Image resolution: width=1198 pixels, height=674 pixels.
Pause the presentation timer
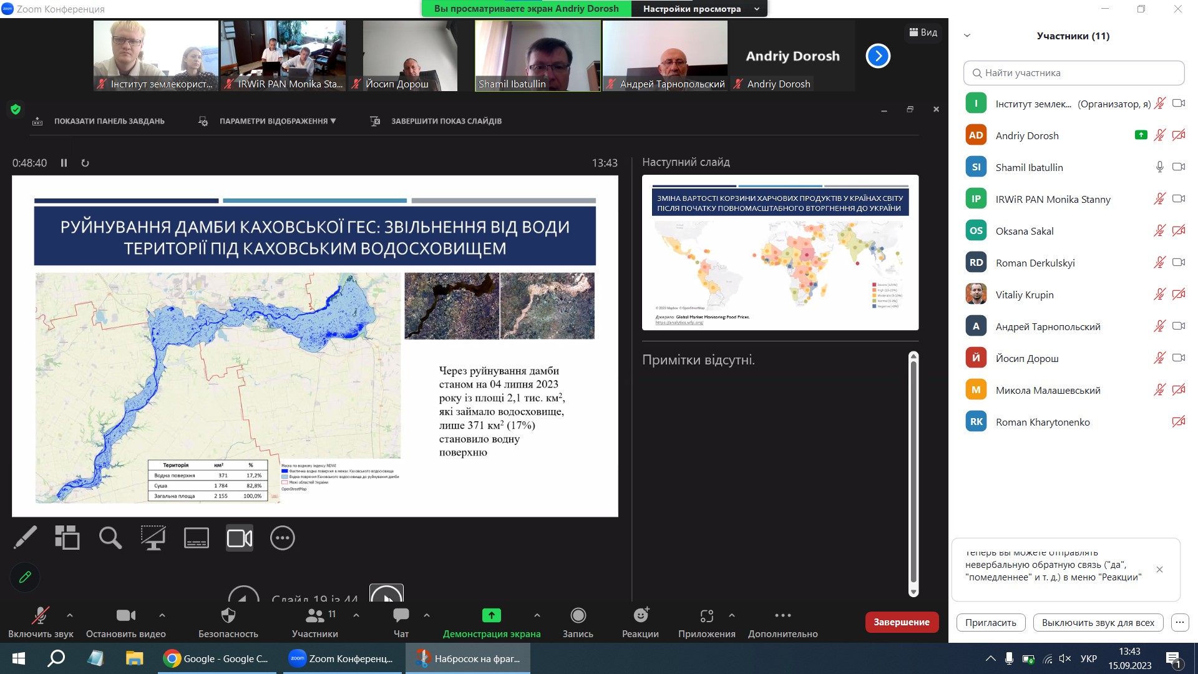(x=64, y=163)
